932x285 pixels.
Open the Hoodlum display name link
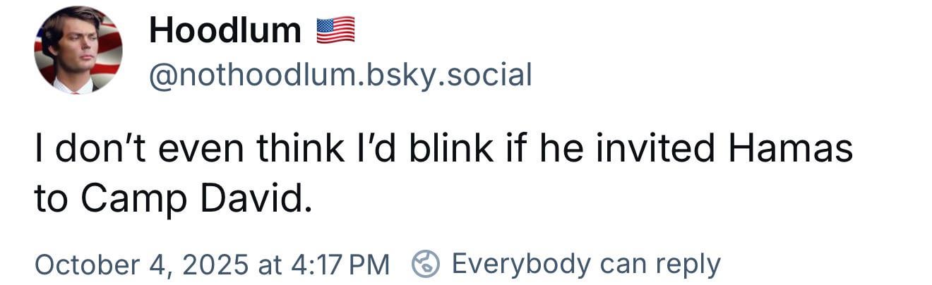tap(225, 30)
